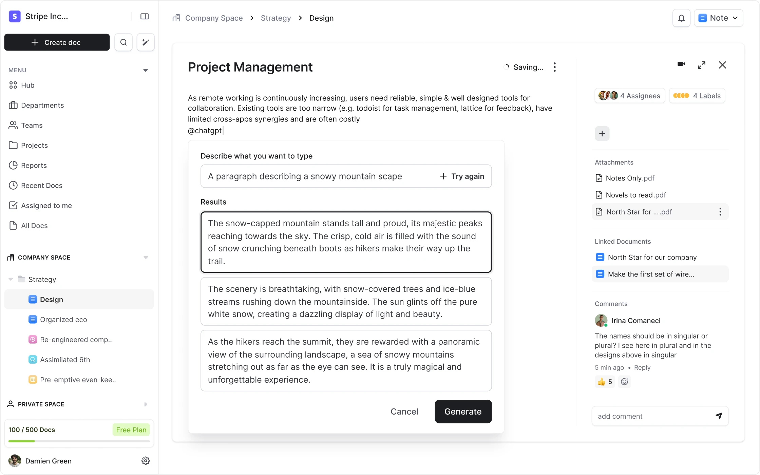
Task: Open the Note type dropdown
Action: coord(718,18)
